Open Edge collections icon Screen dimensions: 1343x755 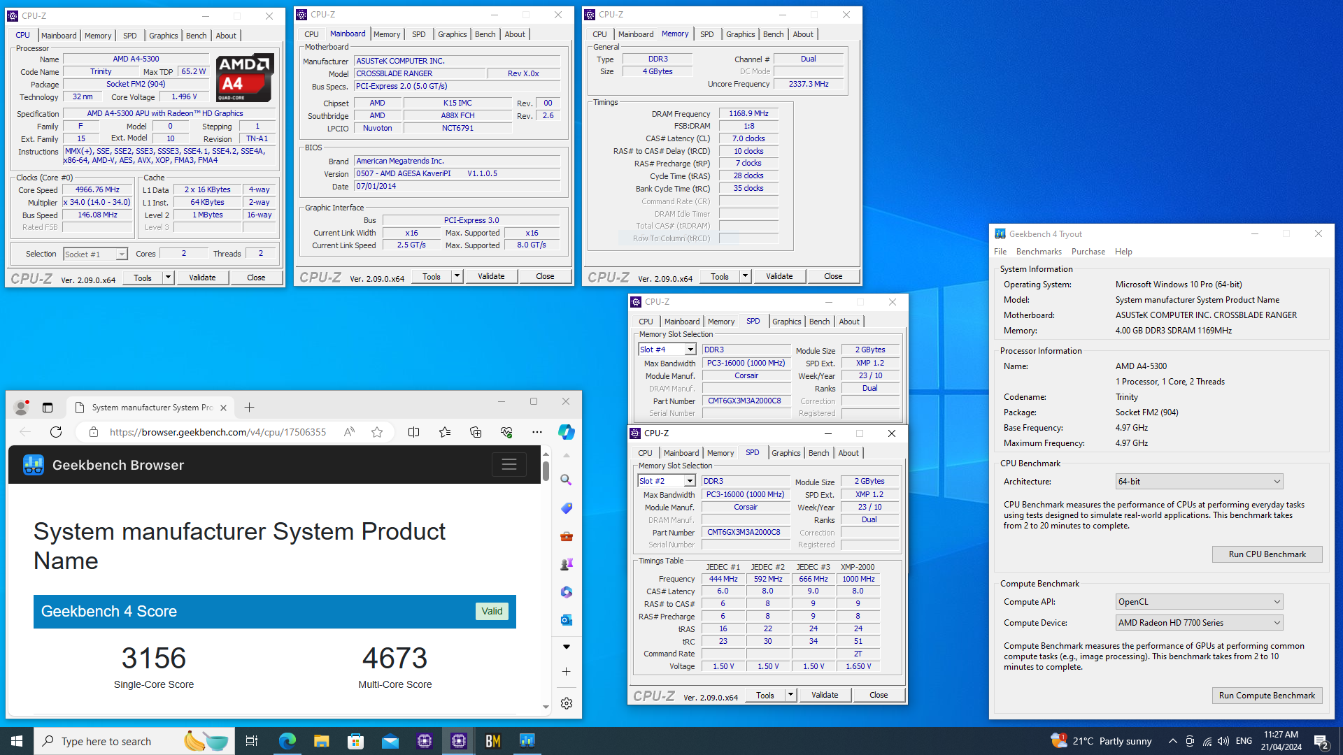[476, 432]
